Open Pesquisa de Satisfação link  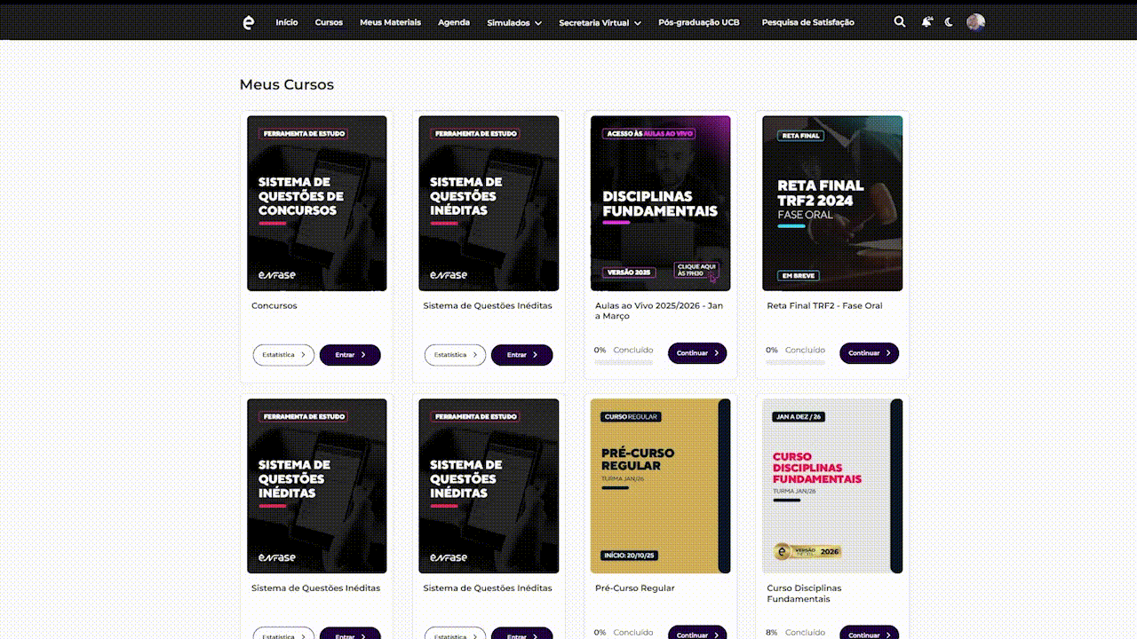[x=807, y=22]
